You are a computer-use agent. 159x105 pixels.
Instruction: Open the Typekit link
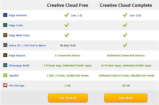[14, 76]
